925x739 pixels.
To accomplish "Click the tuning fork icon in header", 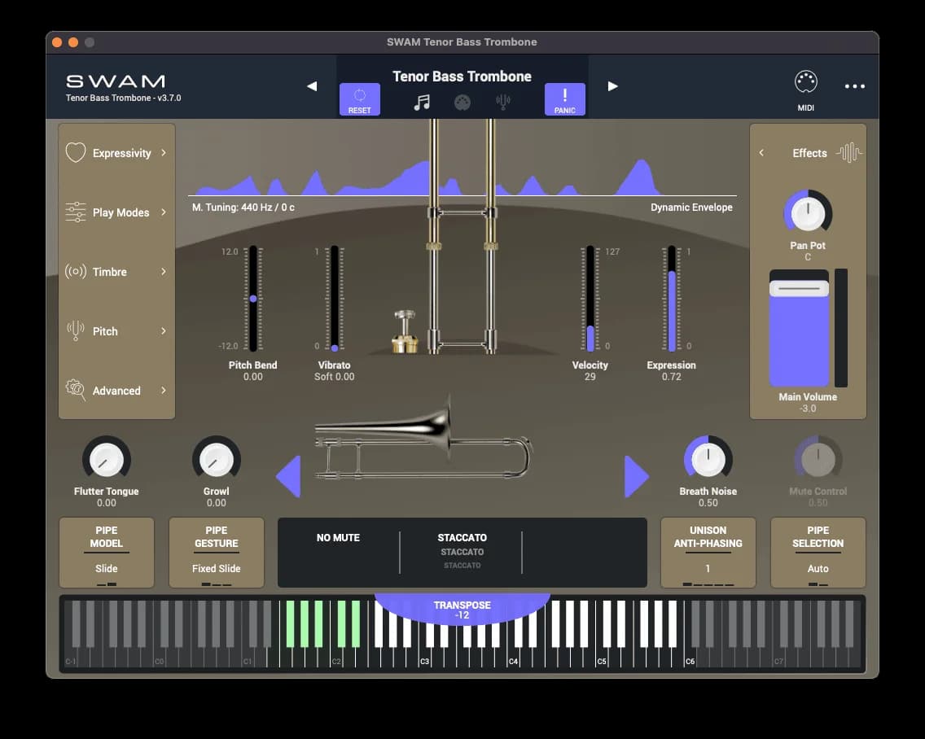I will (503, 103).
